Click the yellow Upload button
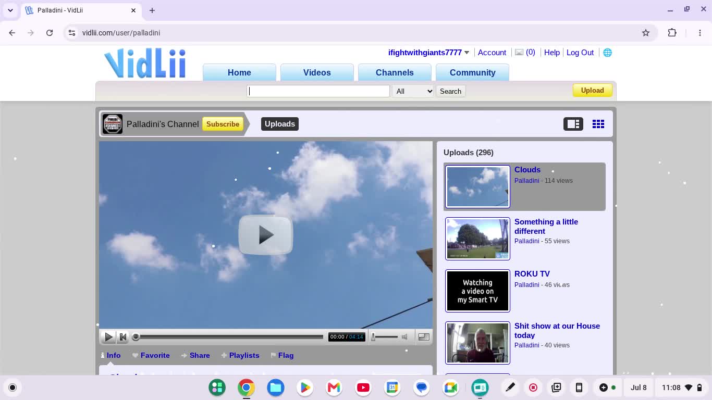The height and width of the screenshot is (400, 712). pos(592,90)
